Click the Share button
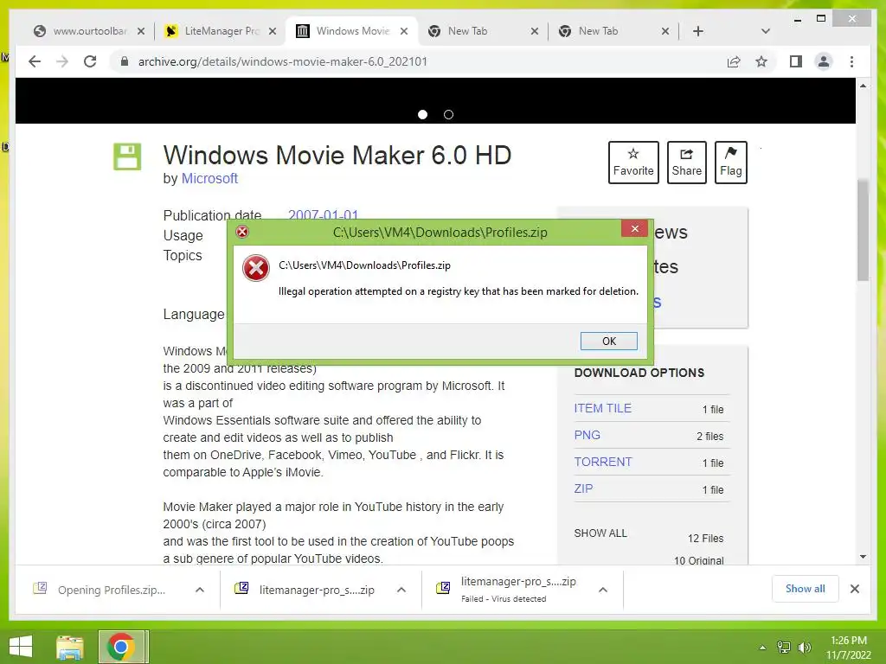This screenshot has height=664, width=886. pos(686,163)
